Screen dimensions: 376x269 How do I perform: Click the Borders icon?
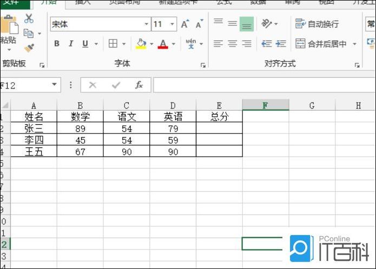[113, 44]
